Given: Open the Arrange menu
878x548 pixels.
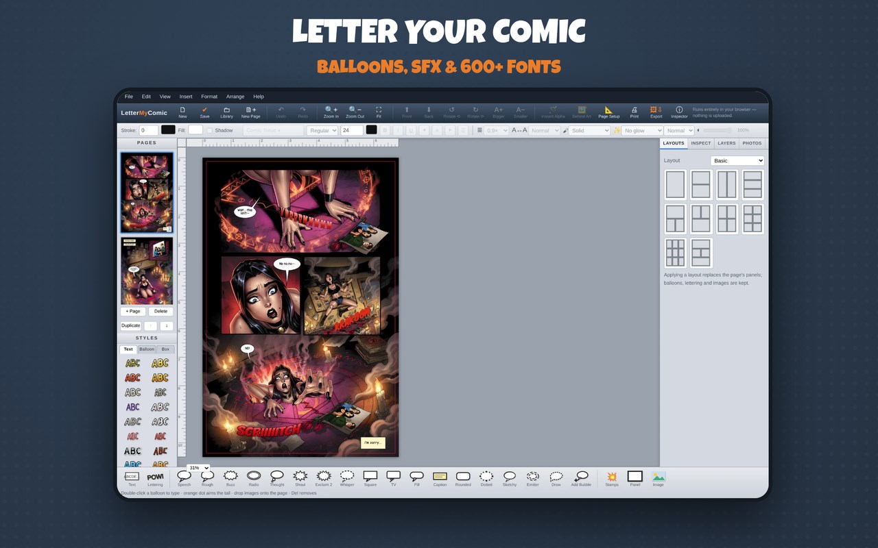Looking at the screenshot, I should point(235,97).
